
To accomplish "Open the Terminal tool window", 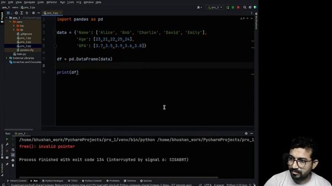I will click(x=130, y=181).
